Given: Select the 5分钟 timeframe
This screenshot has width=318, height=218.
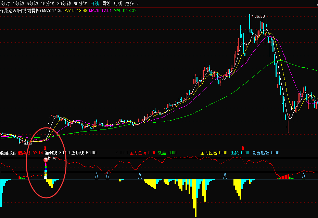Looking at the screenshot, I should pyautogui.click(x=33, y=4).
